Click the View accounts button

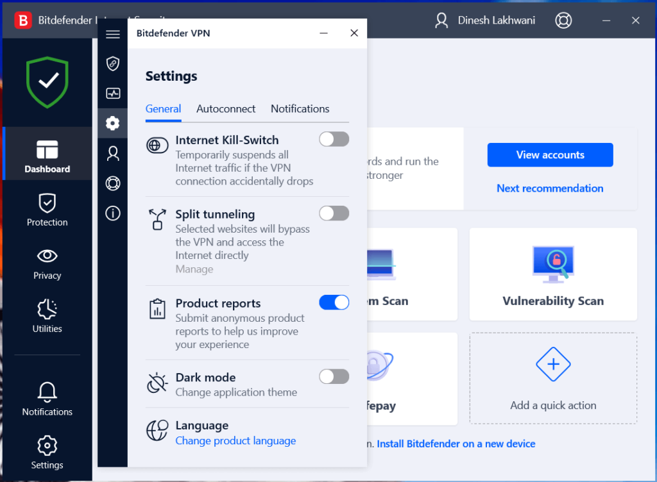click(x=550, y=155)
